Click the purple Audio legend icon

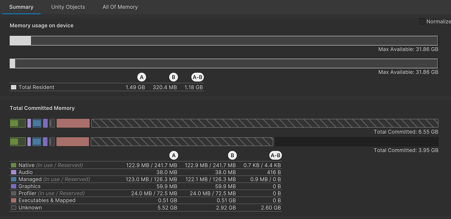point(13,172)
